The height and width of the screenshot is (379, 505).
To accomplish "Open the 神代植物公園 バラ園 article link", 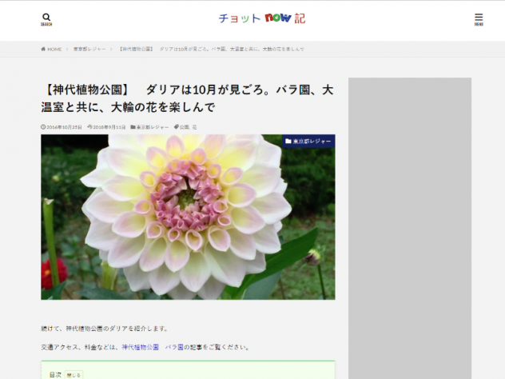I will tap(153, 347).
